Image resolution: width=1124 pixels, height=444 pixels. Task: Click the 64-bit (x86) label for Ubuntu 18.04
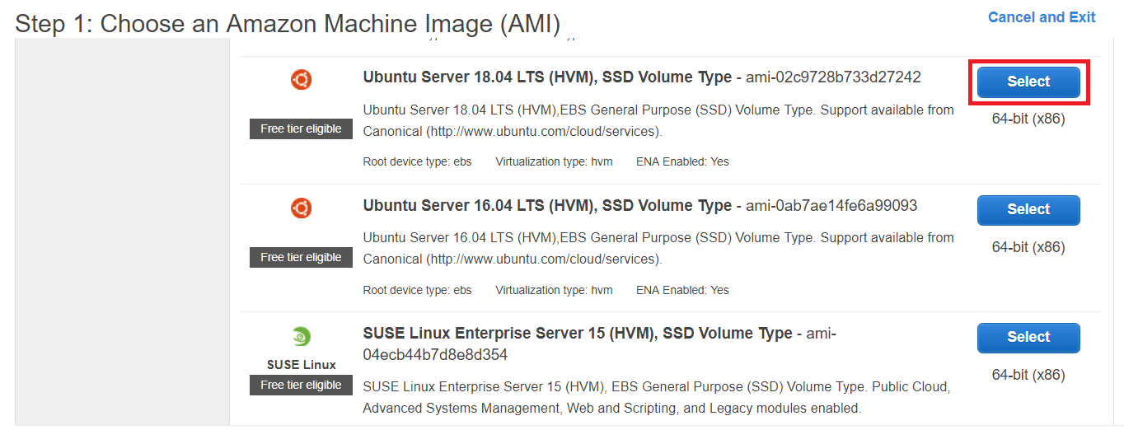click(x=1028, y=119)
